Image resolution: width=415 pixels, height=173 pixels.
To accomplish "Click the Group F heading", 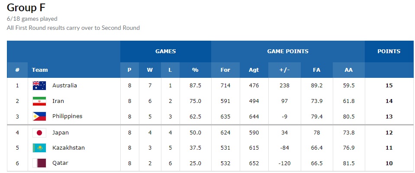I will pyautogui.click(x=26, y=7).
